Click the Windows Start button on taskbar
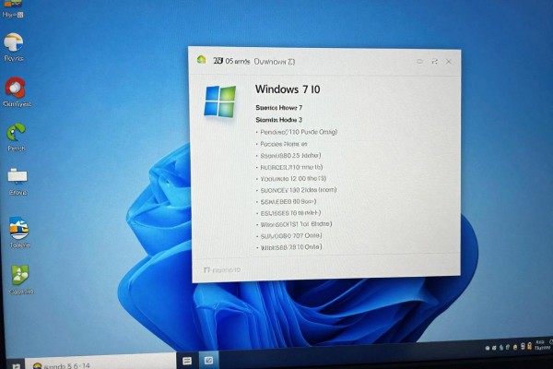 tap(17, 365)
